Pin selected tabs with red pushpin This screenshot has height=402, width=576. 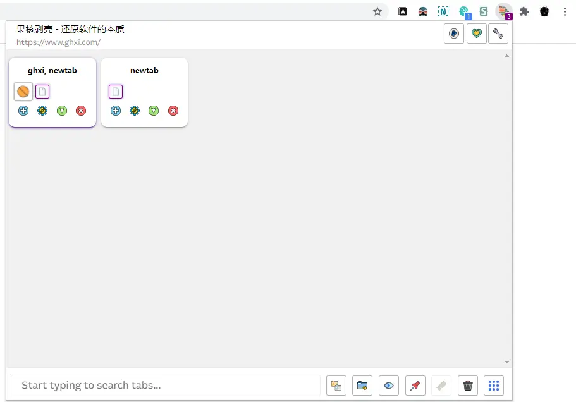click(415, 386)
